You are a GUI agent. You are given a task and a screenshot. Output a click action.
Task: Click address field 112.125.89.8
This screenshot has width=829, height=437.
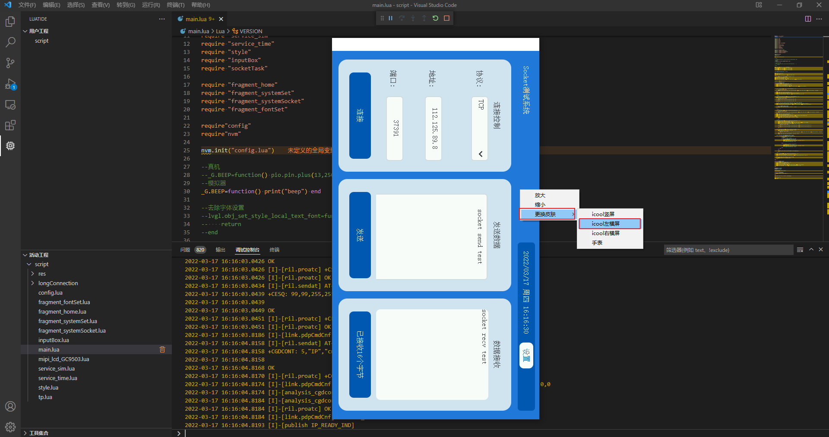pos(433,129)
